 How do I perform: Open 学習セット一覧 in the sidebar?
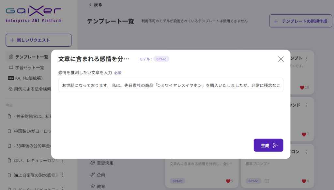(x=29, y=68)
